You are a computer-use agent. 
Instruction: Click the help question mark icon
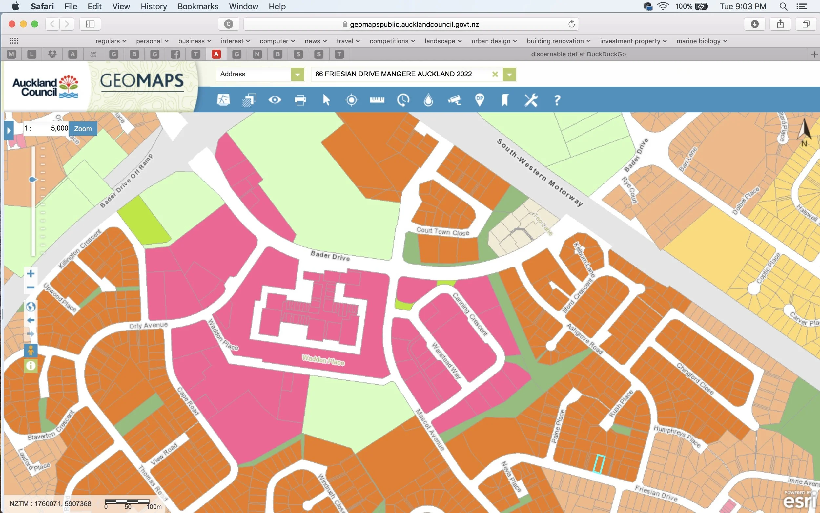(x=557, y=100)
